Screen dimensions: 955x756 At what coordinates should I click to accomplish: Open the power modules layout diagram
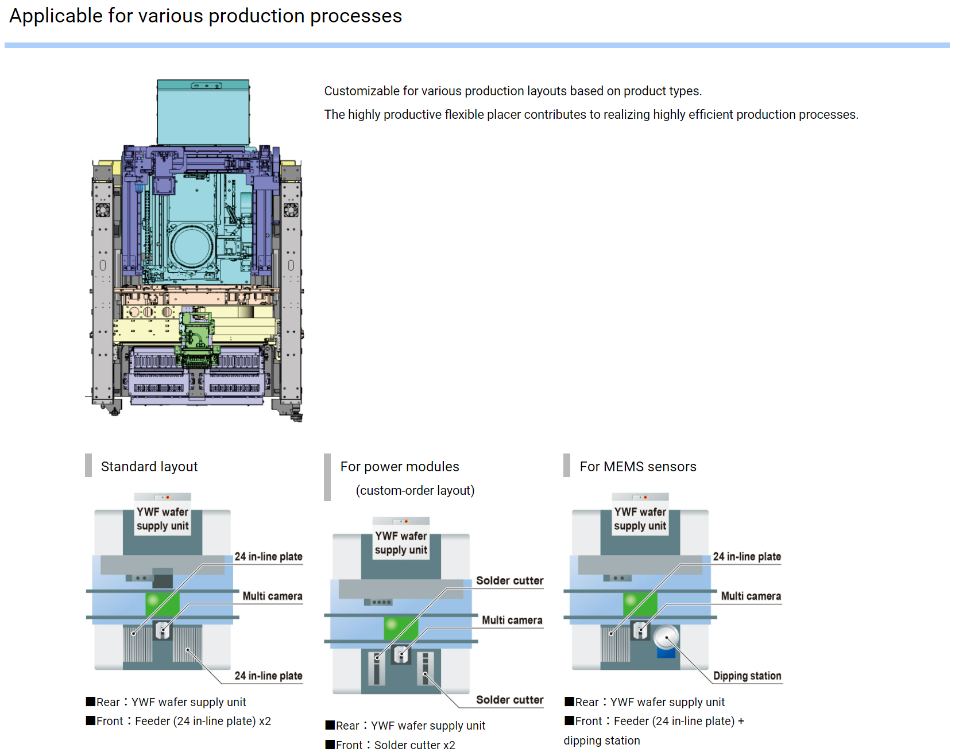(434, 612)
